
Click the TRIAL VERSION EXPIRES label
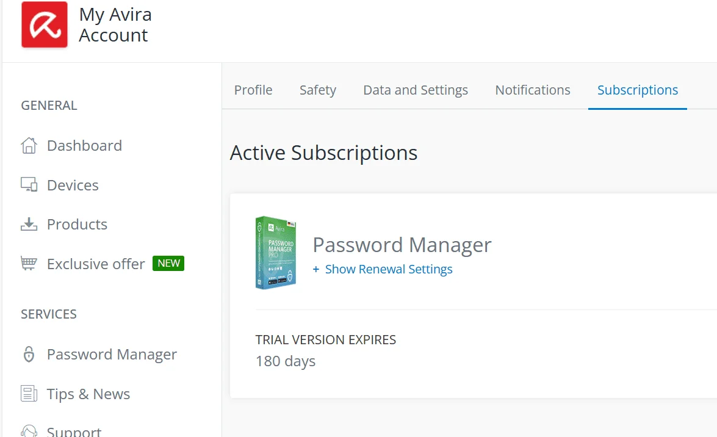tap(326, 339)
